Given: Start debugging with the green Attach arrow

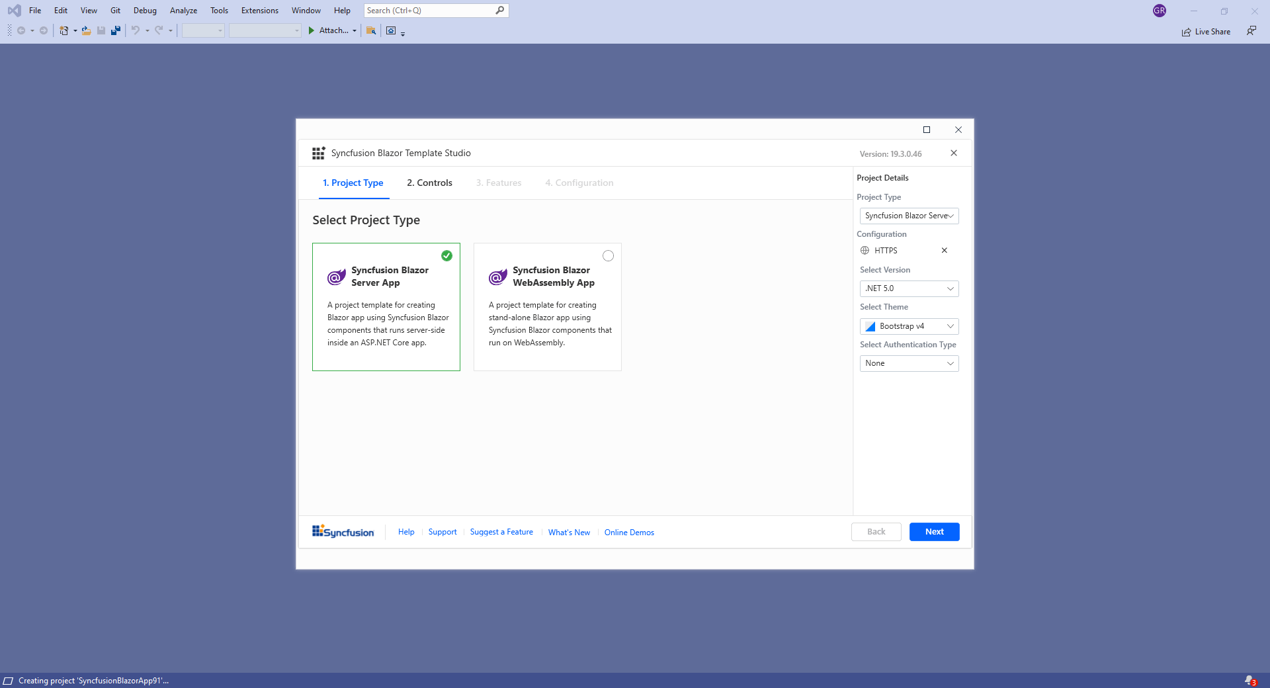Looking at the screenshot, I should [311, 30].
